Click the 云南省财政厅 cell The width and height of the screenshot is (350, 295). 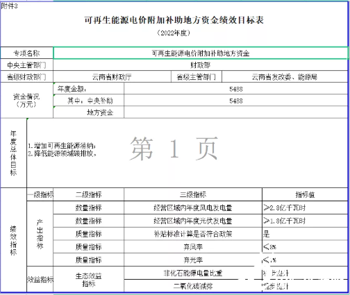tap(112, 76)
